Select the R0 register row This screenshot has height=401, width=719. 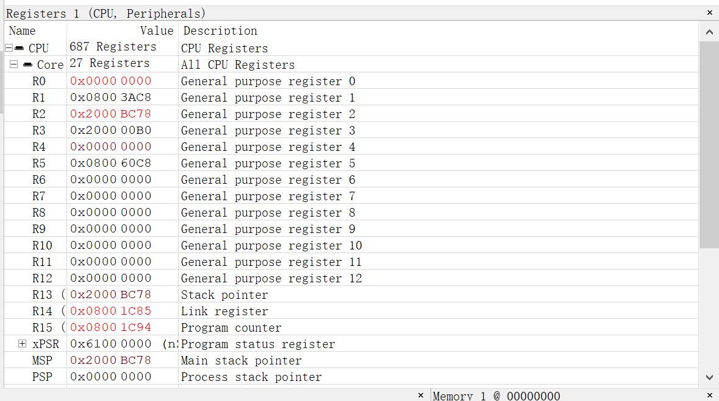[x=39, y=81]
